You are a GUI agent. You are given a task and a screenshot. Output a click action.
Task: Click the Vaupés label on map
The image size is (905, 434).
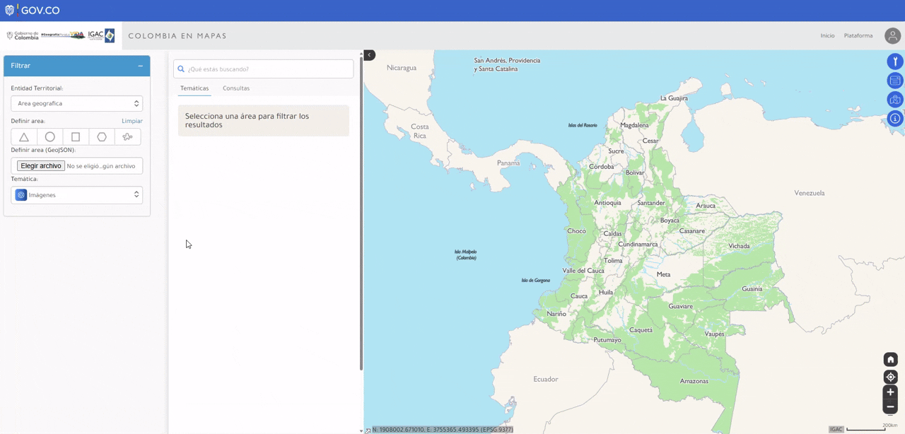point(714,334)
